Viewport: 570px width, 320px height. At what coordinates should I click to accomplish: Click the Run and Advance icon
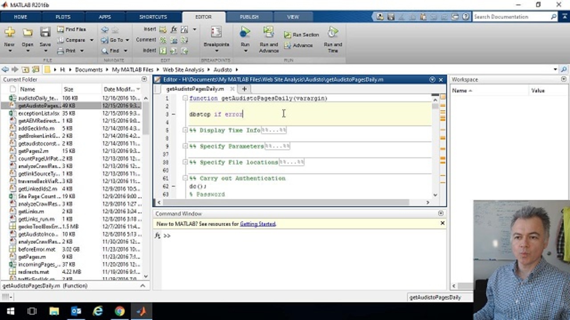point(269,33)
